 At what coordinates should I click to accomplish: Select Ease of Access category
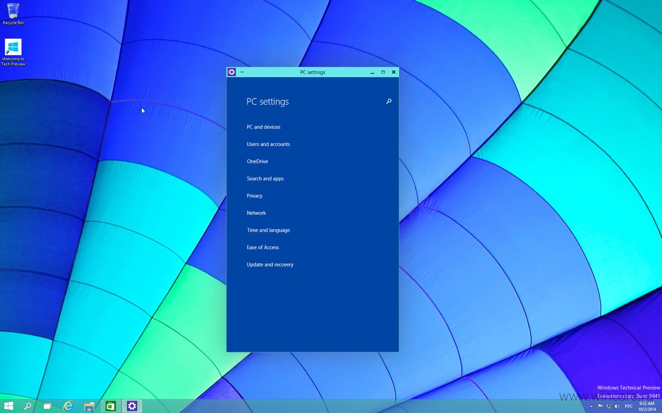[x=263, y=247]
